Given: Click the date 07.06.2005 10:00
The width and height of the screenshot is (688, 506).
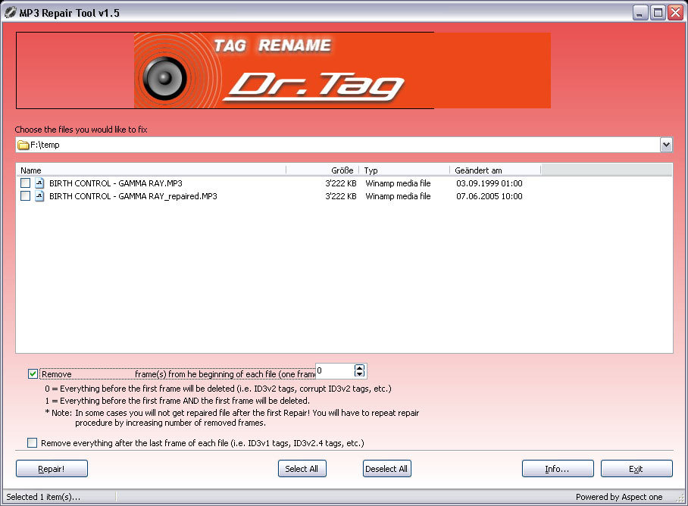Looking at the screenshot, I should coord(489,196).
